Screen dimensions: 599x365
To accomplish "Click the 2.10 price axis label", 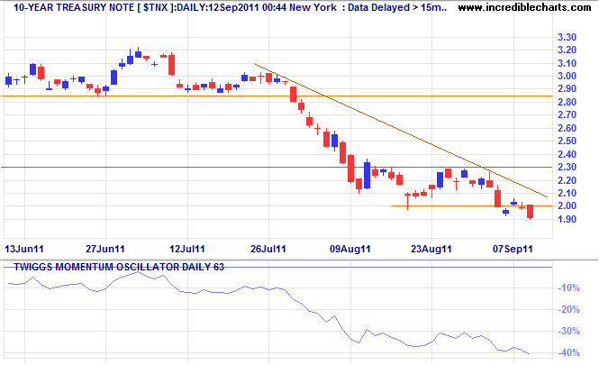I will point(567,193).
